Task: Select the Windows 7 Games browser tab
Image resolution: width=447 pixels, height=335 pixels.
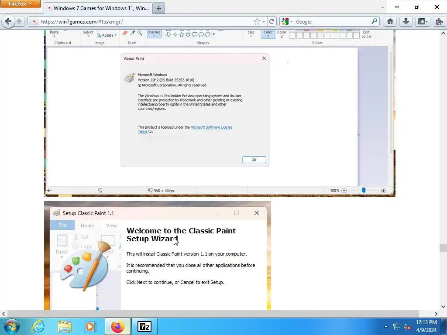Action: coord(98,8)
